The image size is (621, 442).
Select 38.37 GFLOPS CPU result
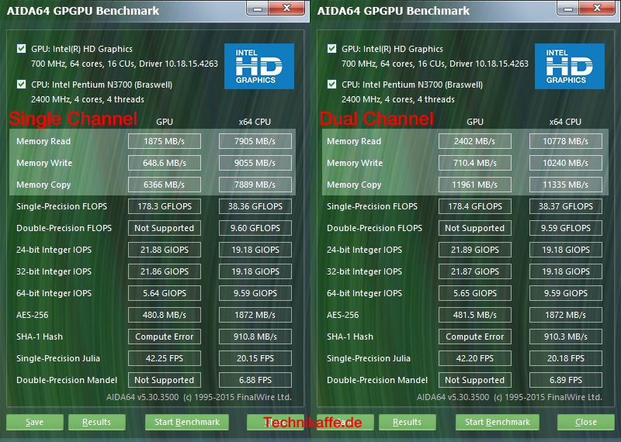[566, 206]
